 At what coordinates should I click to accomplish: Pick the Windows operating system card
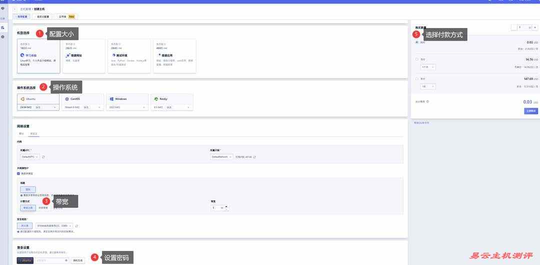[x=127, y=99]
